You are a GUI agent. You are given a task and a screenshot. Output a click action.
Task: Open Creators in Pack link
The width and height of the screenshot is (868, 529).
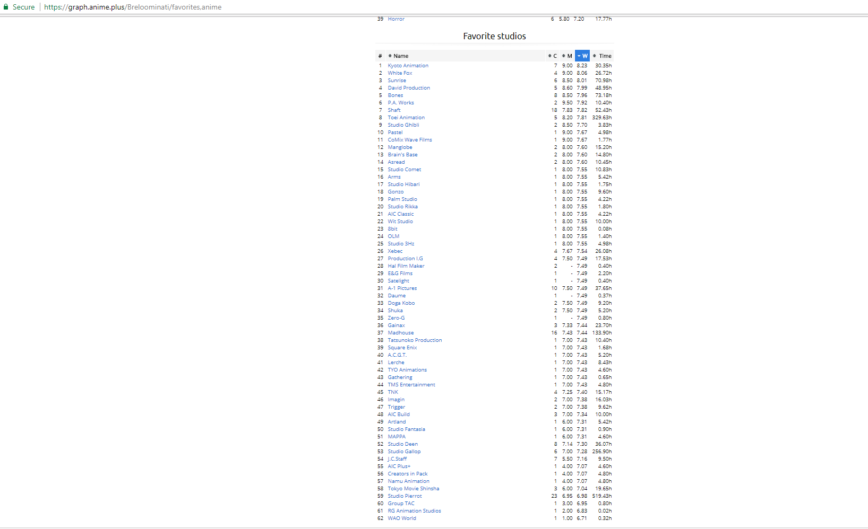point(408,474)
